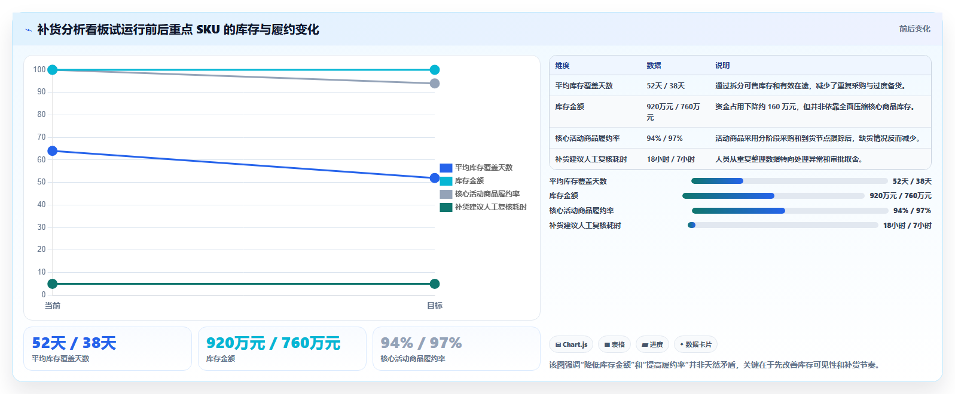The width and height of the screenshot is (955, 394).
Task: Open the 52天 / 38天 data card
Action: click(108, 349)
